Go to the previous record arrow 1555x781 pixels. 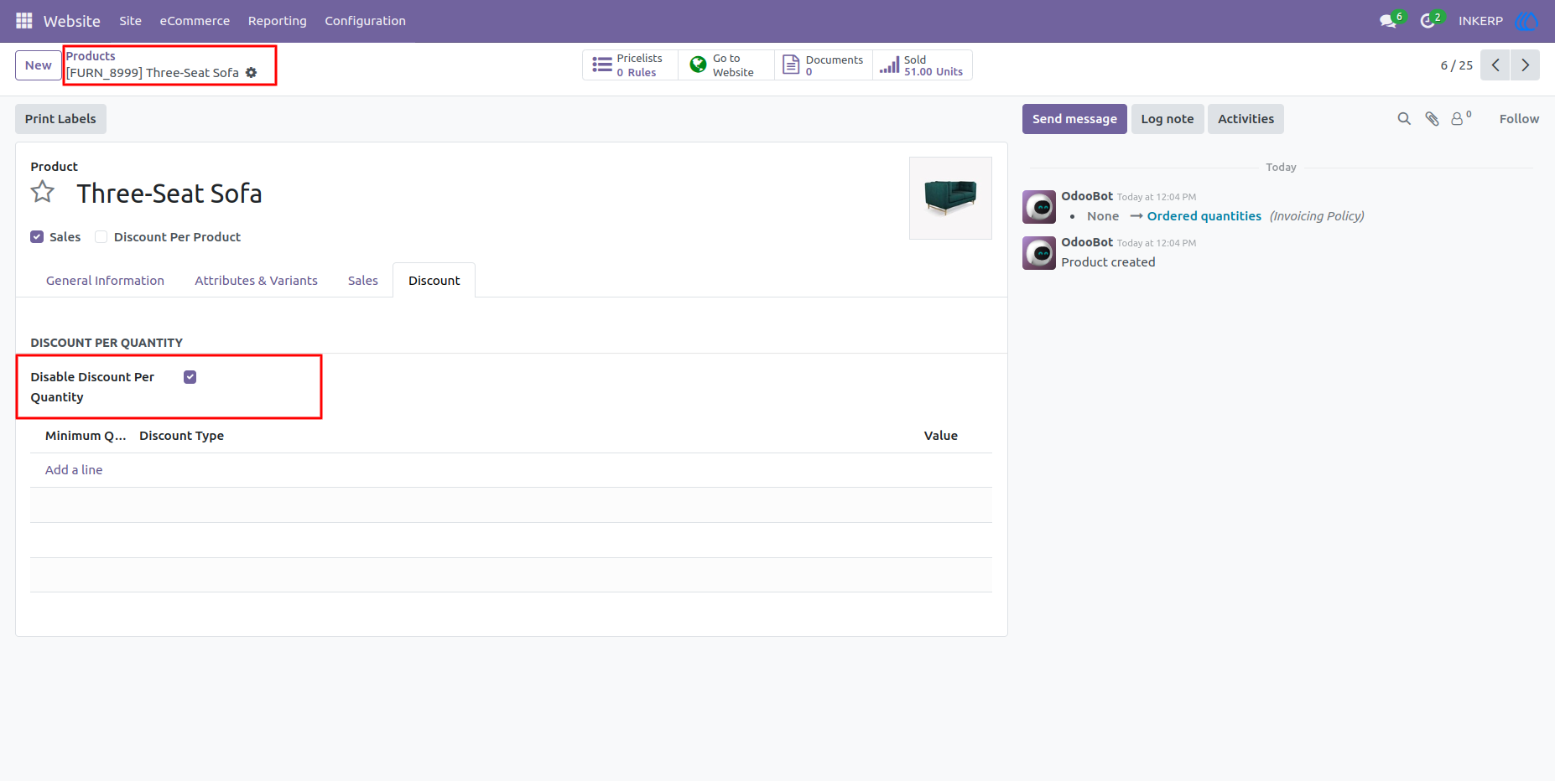(1495, 65)
